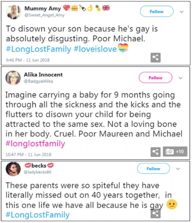Follow Alika Innocent
Screen dimensions: 192x223
[155, 78]
